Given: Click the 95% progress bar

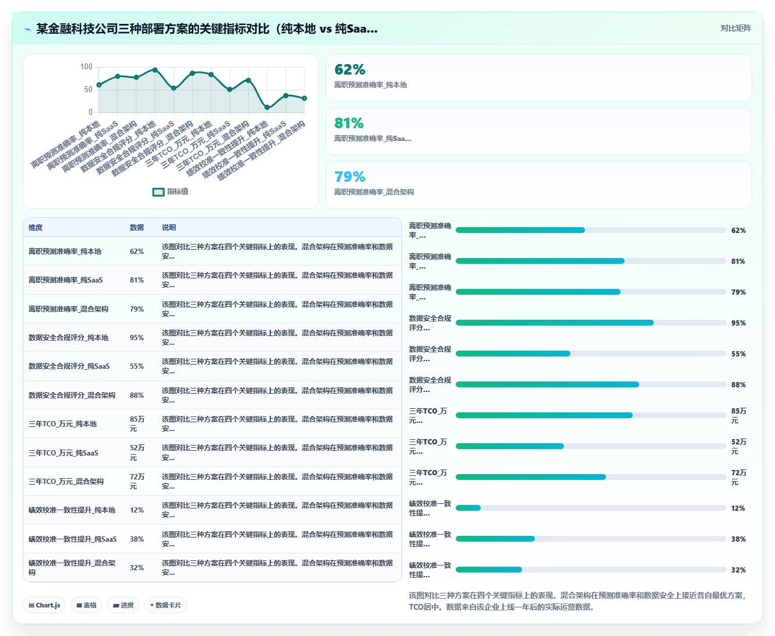Looking at the screenshot, I should click(591, 323).
